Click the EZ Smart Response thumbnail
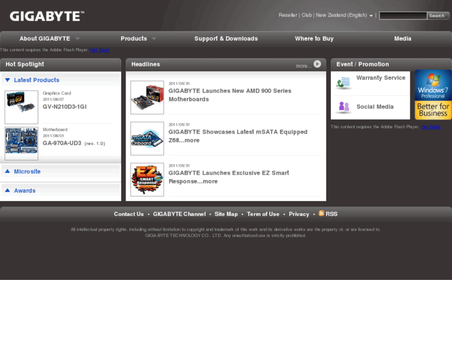 pos(147,180)
